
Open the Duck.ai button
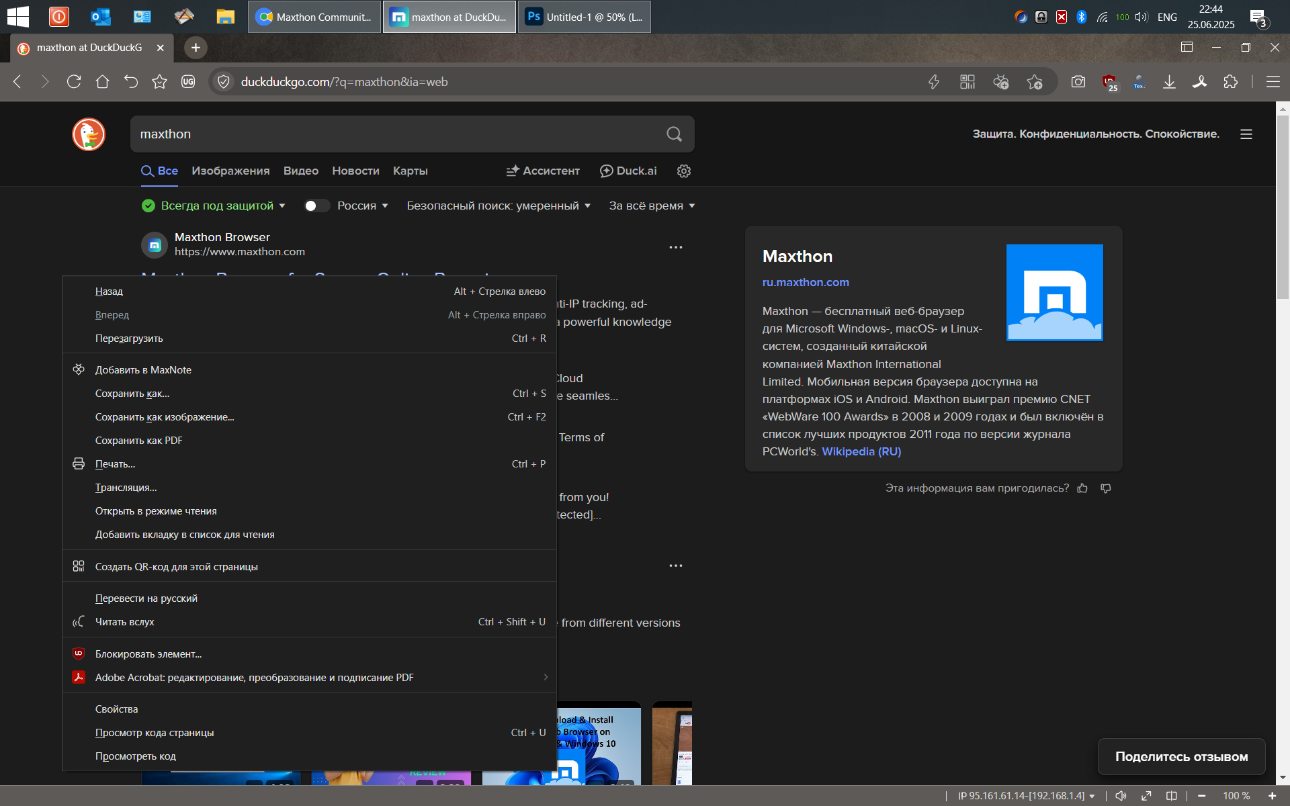628,171
